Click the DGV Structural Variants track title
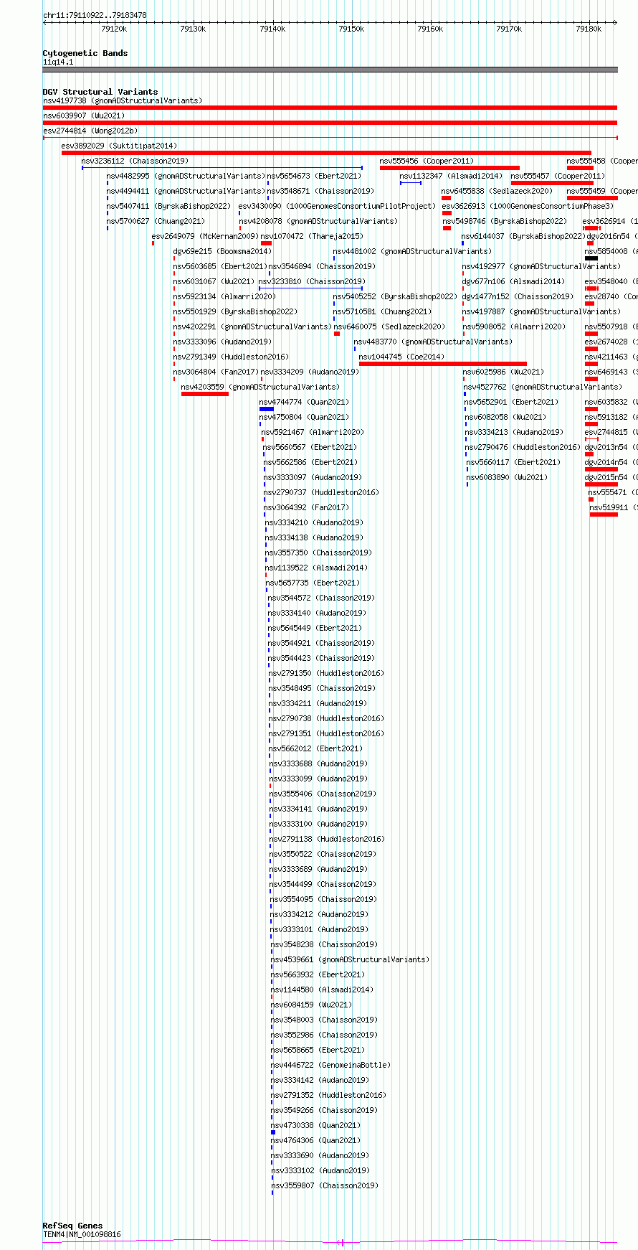This screenshot has width=638, height=1250. pyautogui.click(x=100, y=92)
